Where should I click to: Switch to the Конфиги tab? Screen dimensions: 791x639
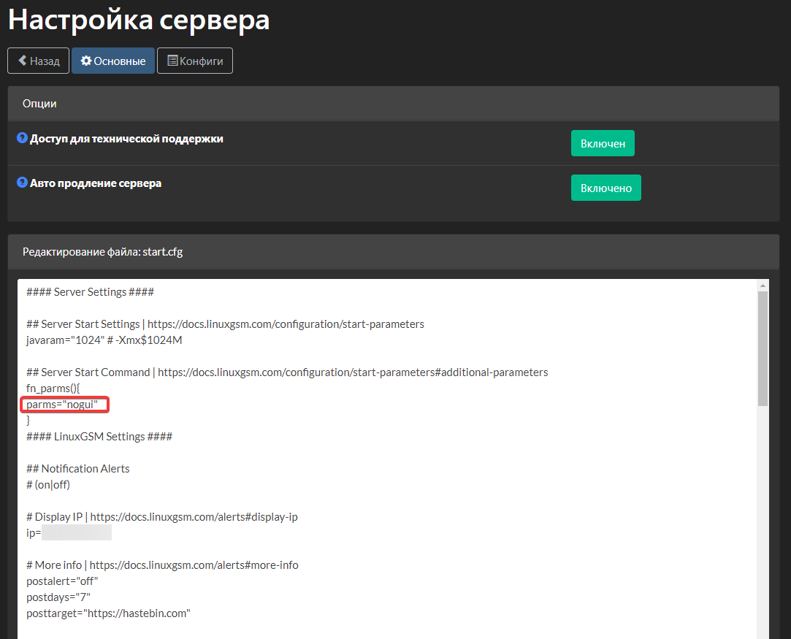coord(195,61)
